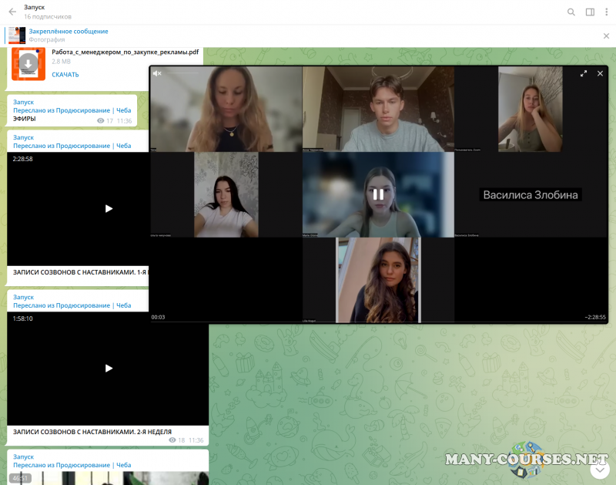
Task: Open the Закреплённое сообщение pinned message
Action: [69, 32]
